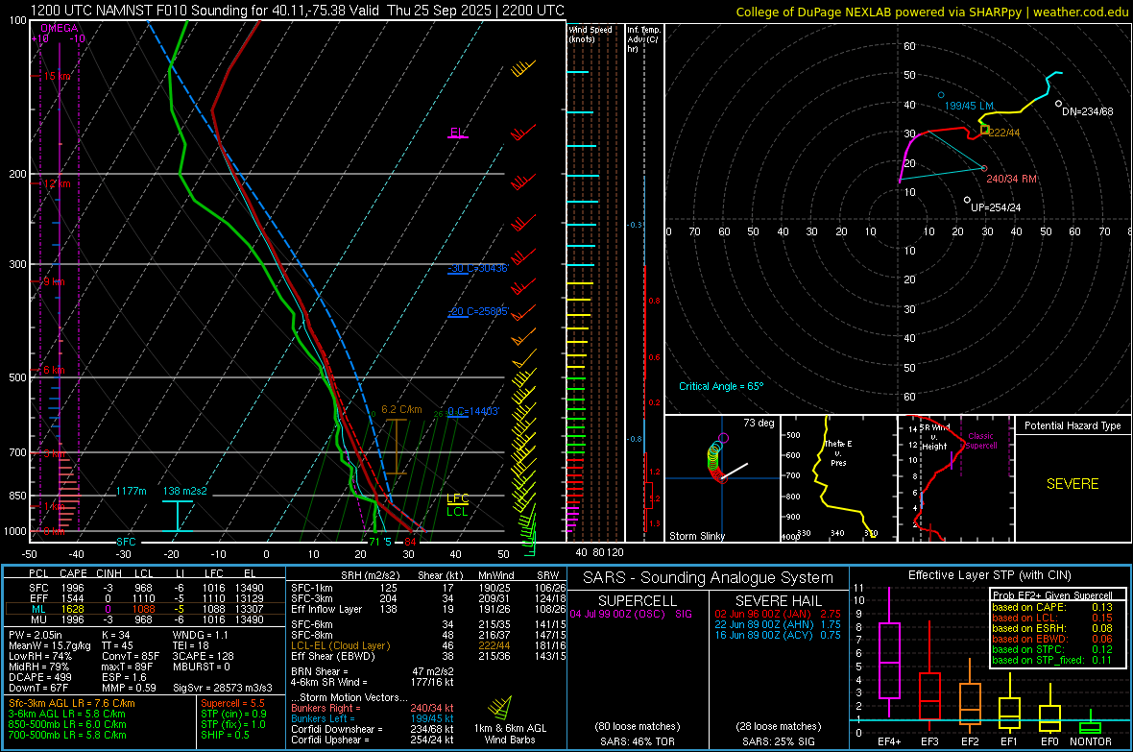Click the weather.cod.edu header text
Viewport: 1133px width, 752px height.
tap(1081, 12)
